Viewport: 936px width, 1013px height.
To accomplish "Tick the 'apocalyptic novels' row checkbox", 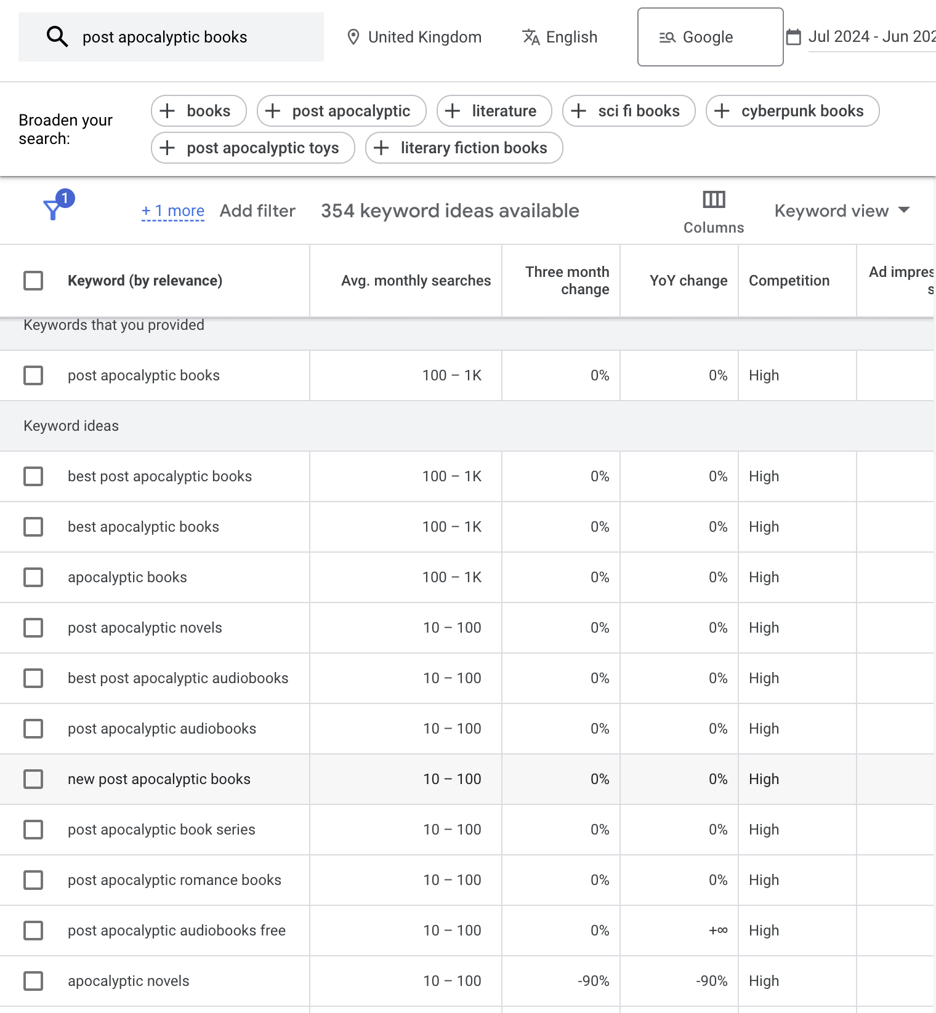I will [x=33, y=981].
